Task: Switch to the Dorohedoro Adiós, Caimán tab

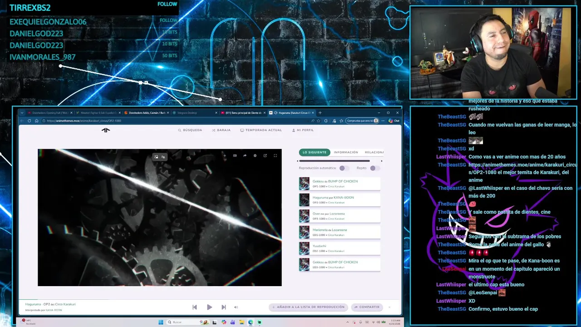Action: coord(146,113)
